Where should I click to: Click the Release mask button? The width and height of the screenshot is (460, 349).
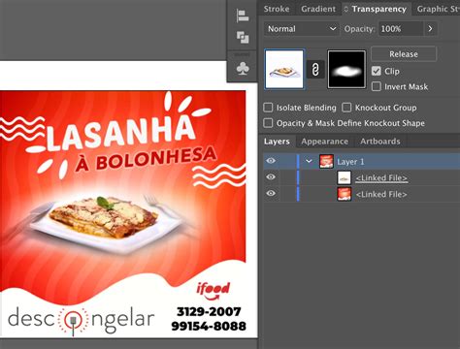click(x=404, y=54)
